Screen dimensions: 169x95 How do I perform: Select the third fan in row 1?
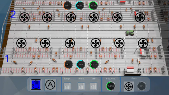coord(70,43)
